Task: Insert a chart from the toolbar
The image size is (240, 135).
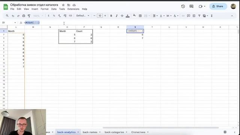Action: click(194, 16)
